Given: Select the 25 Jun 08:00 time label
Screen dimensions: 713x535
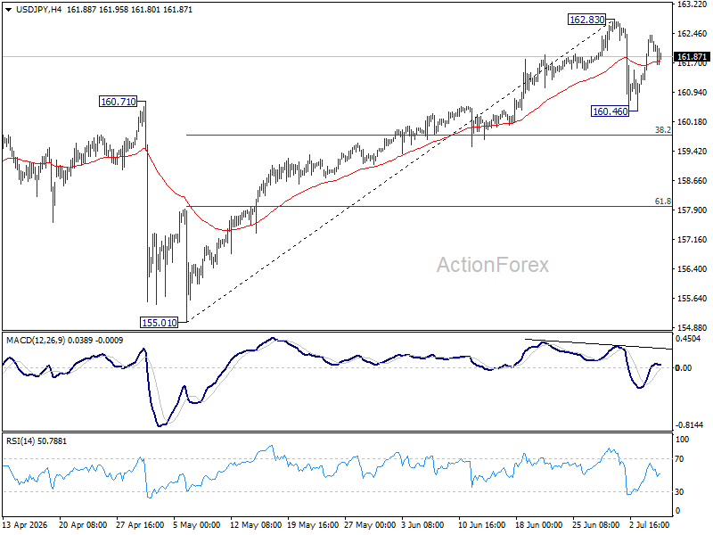Looking at the screenshot, I should pyautogui.click(x=595, y=525).
